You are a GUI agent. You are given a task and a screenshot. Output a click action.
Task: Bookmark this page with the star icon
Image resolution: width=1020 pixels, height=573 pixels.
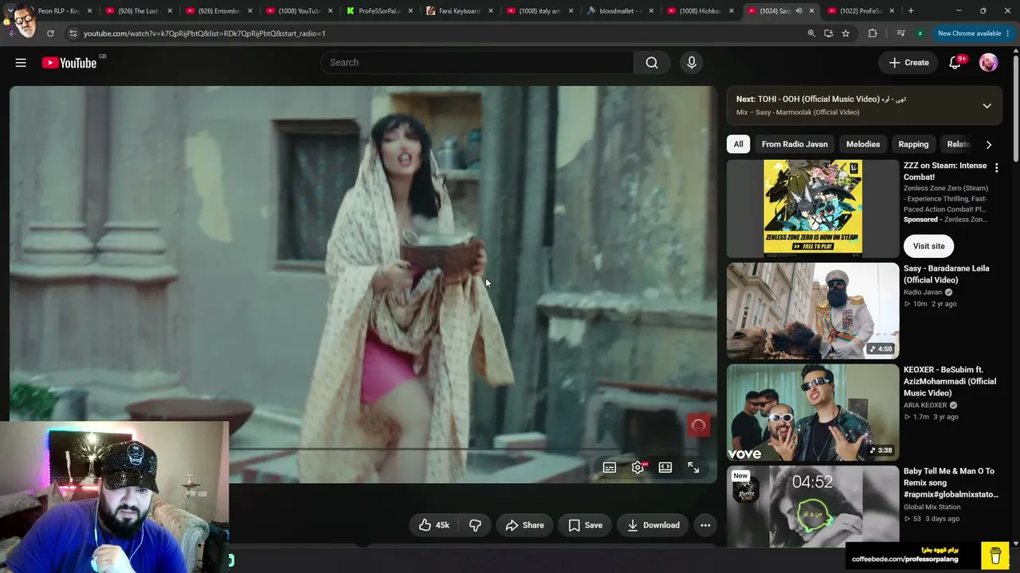point(845,33)
